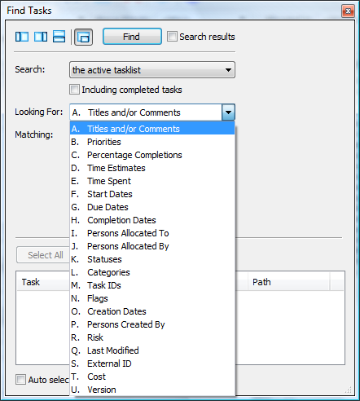
Task: Dock Find Tasks panel below
Action: [x=59, y=37]
